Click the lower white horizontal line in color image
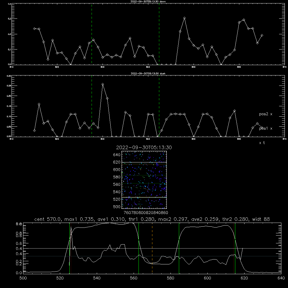Screen dimensions: 288x288 coord(144,197)
